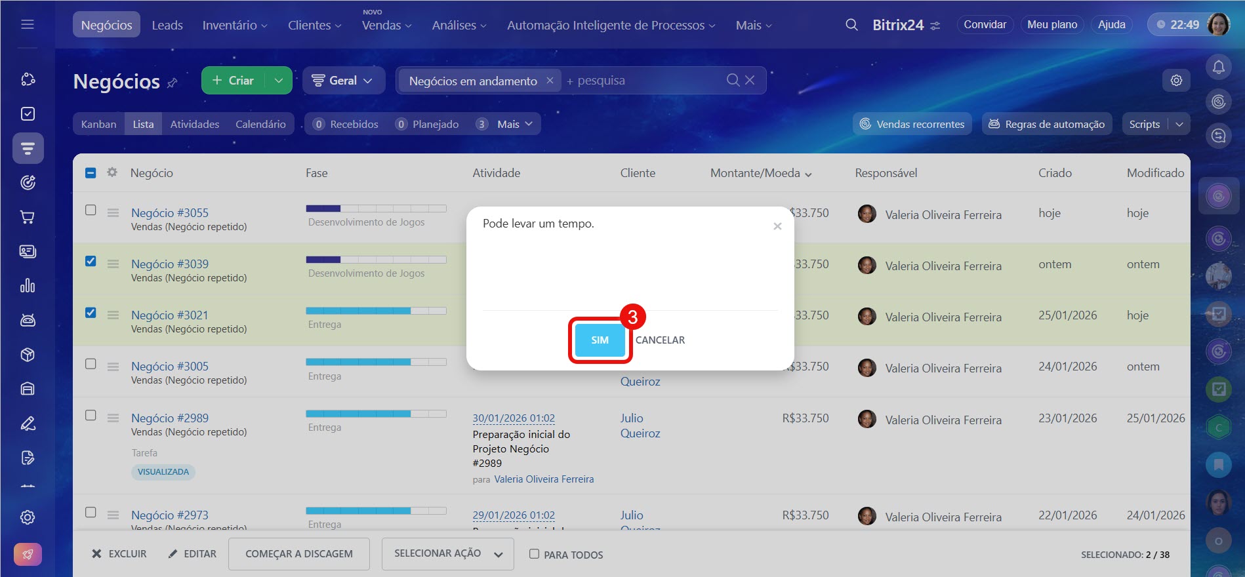Image resolution: width=1245 pixels, height=577 pixels.
Task: Expand the Selecionar Ação dropdown
Action: (x=449, y=554)
